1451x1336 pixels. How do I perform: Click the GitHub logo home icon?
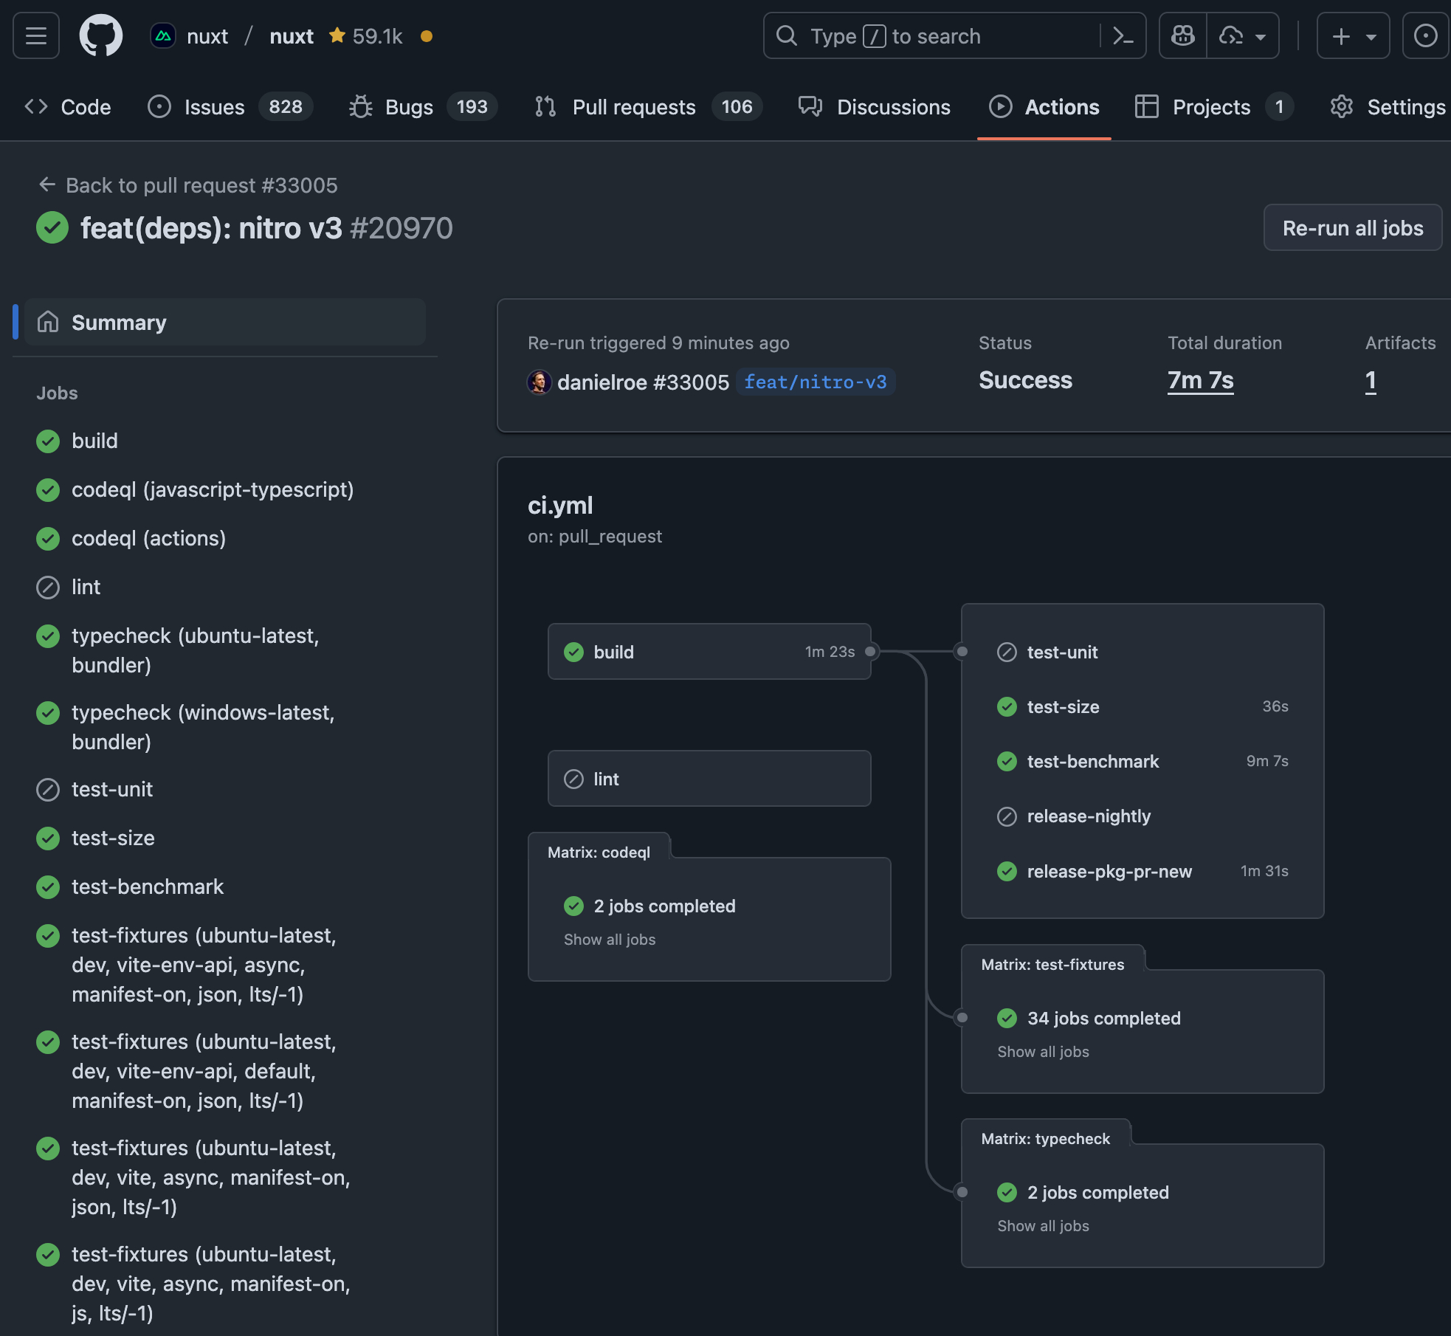[101, 35]
